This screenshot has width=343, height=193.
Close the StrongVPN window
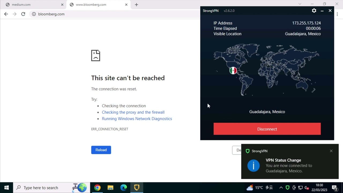click(x=330, y=11)
